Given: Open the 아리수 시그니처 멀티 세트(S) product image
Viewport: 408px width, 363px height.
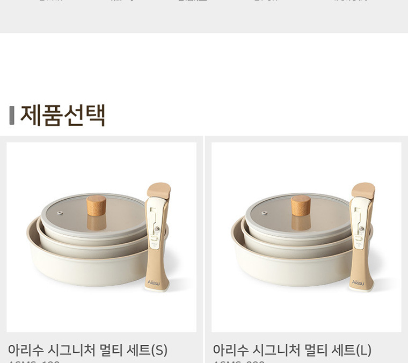Looking at the screenshot, I should pyautogui.click(x=101, y=237).
